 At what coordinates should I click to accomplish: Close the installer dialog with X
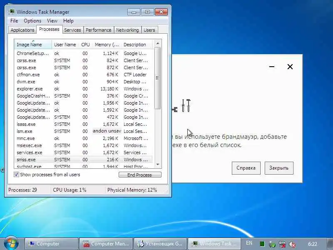[290, 67]
